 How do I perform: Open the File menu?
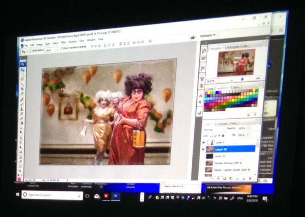[26, 45]
